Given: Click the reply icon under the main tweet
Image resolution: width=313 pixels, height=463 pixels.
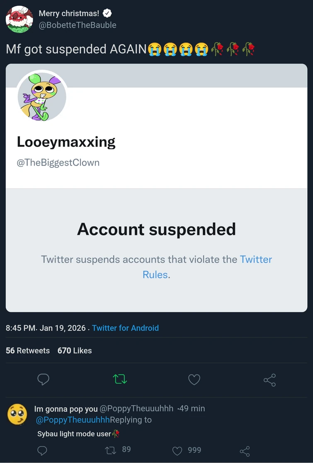Looking at the screenshot, I should tap(44, 379).
